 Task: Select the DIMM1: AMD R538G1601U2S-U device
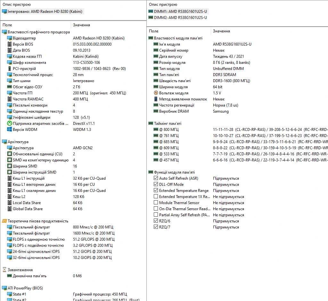(x=178, y=12)
